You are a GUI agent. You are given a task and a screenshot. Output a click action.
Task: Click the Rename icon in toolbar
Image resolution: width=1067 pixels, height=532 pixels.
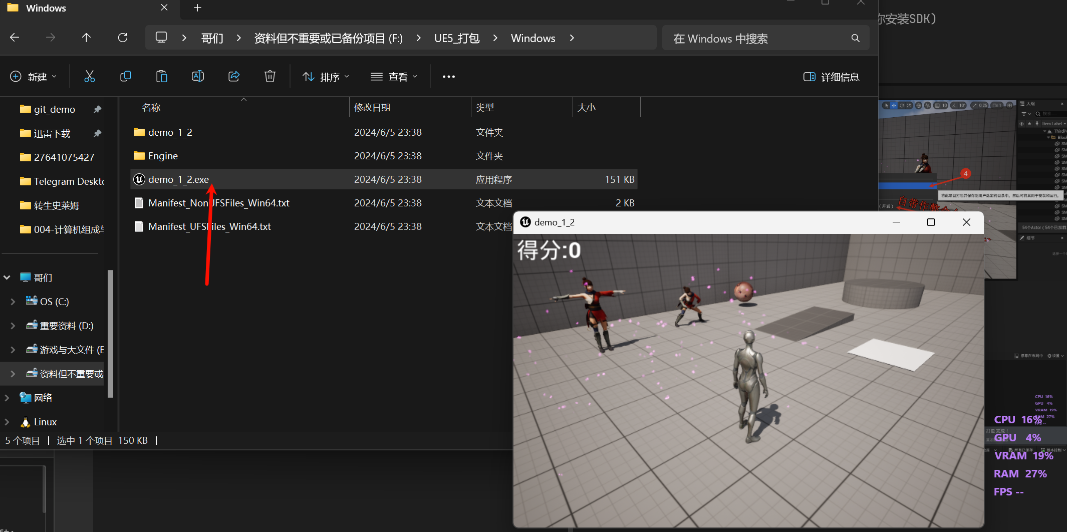(x=198, y=77)
